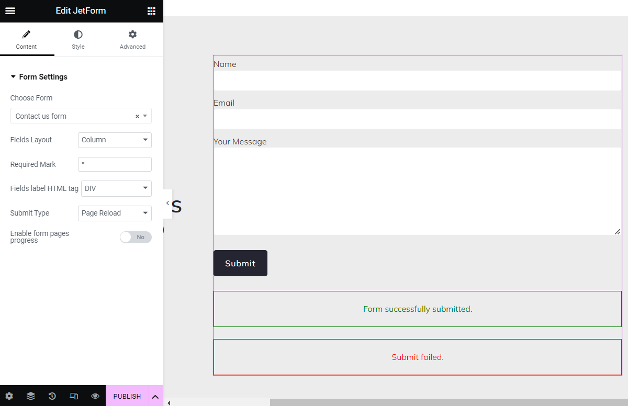
Task: Switch to the Style tab
Action: (77, 39)
